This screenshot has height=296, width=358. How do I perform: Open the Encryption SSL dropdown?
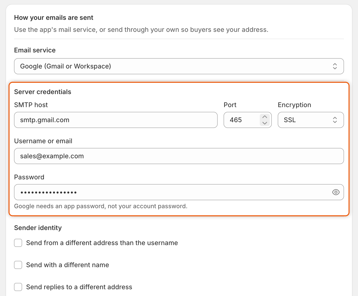[311, 120]
